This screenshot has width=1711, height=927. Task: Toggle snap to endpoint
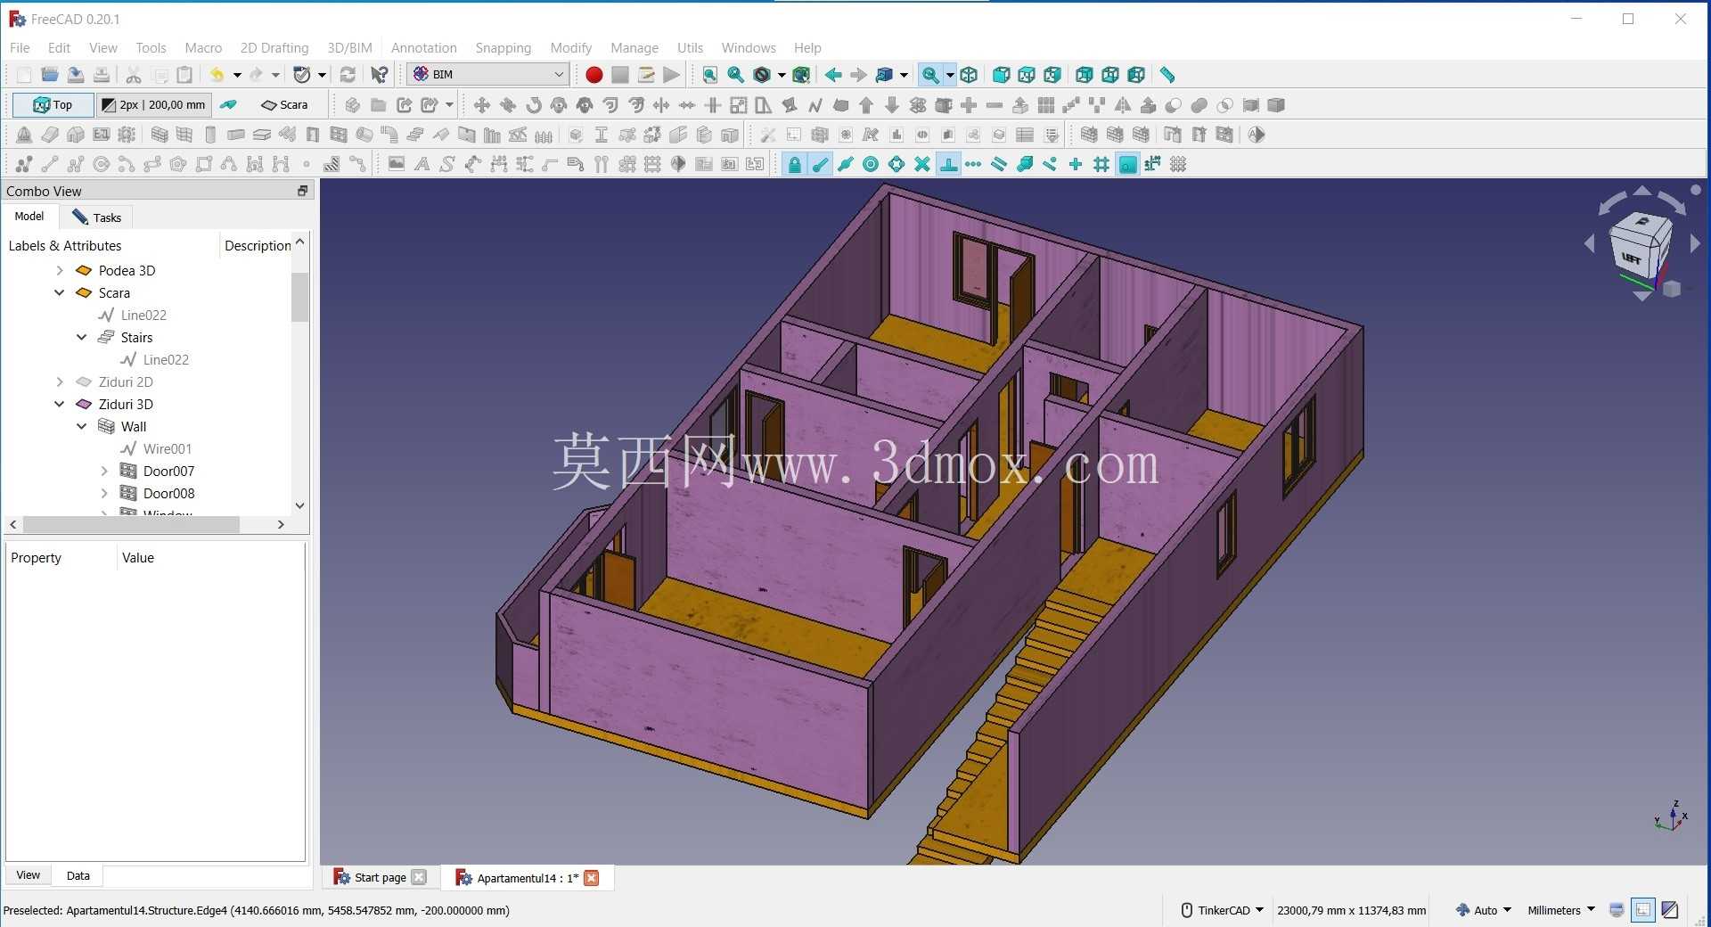[820, 164]
